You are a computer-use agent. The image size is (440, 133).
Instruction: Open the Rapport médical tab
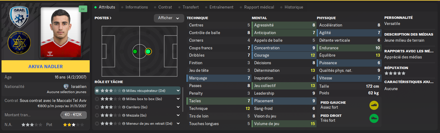tap(259, 7)
